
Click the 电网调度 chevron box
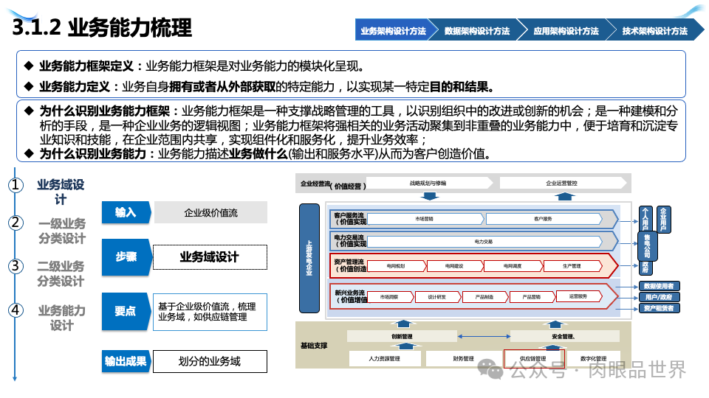click(x=513, y=266)
